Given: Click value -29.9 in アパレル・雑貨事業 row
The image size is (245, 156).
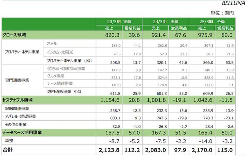Looking at the screenshot, I should (x=183, y=118).
